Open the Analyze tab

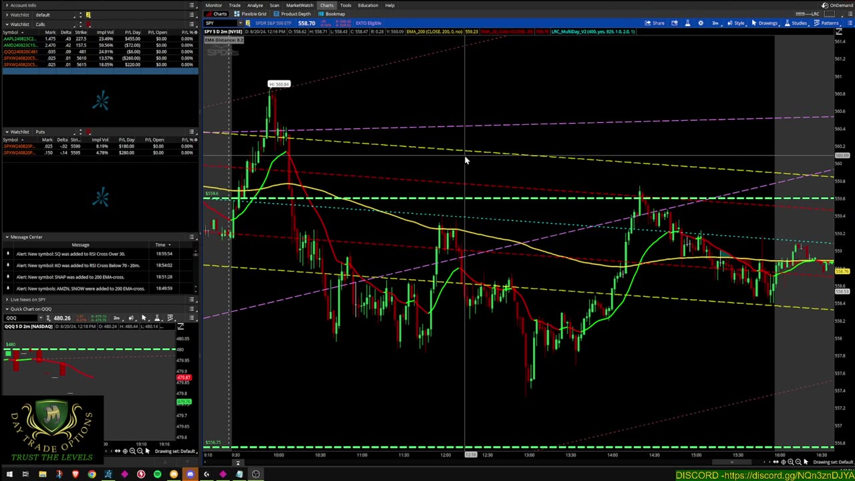pos(254,5)
